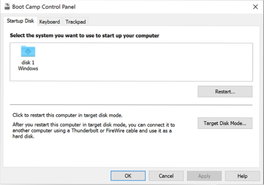Confirm with the OK button

point(128,176)
